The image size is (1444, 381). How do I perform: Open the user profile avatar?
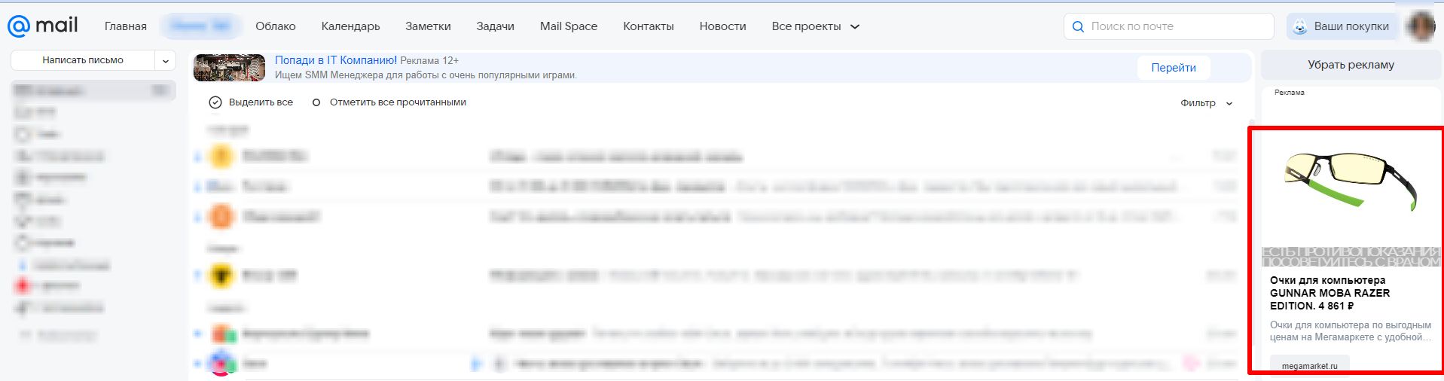click(x=1421, y=26)
